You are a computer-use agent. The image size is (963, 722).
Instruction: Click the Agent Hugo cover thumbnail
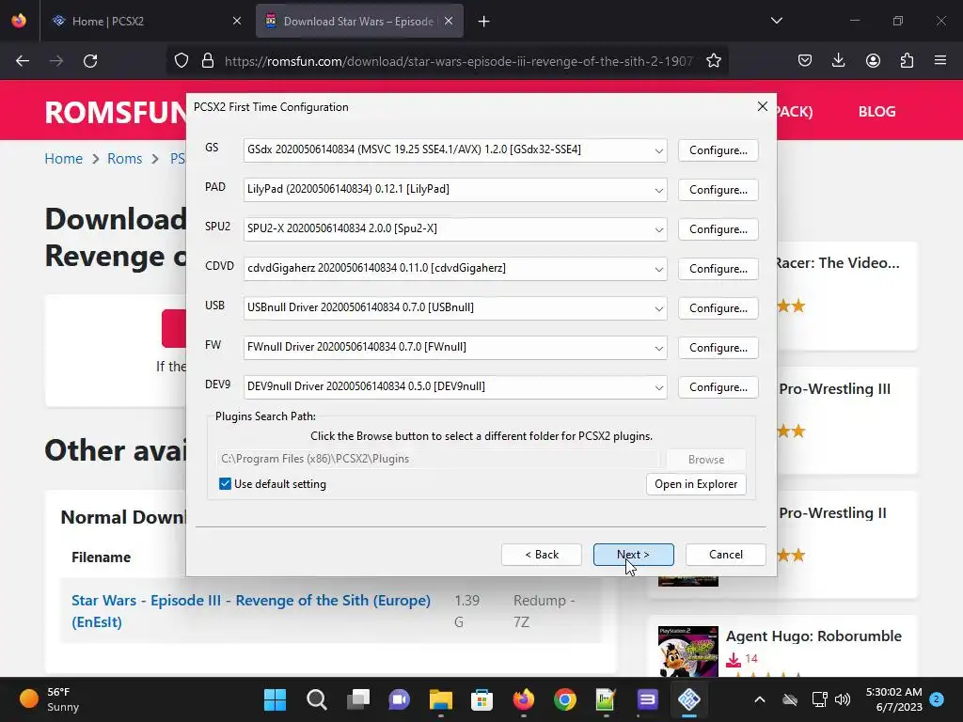(687, 651)
